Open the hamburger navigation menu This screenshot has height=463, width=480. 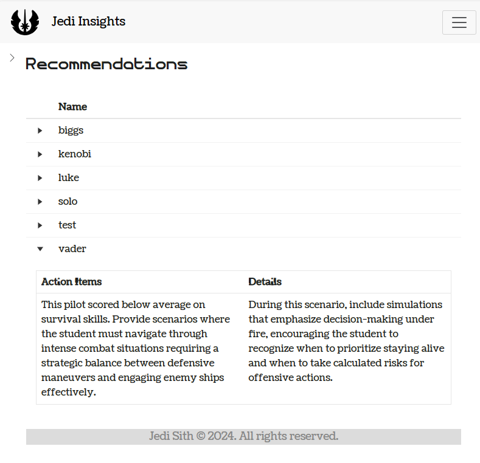tap(459, 22)
